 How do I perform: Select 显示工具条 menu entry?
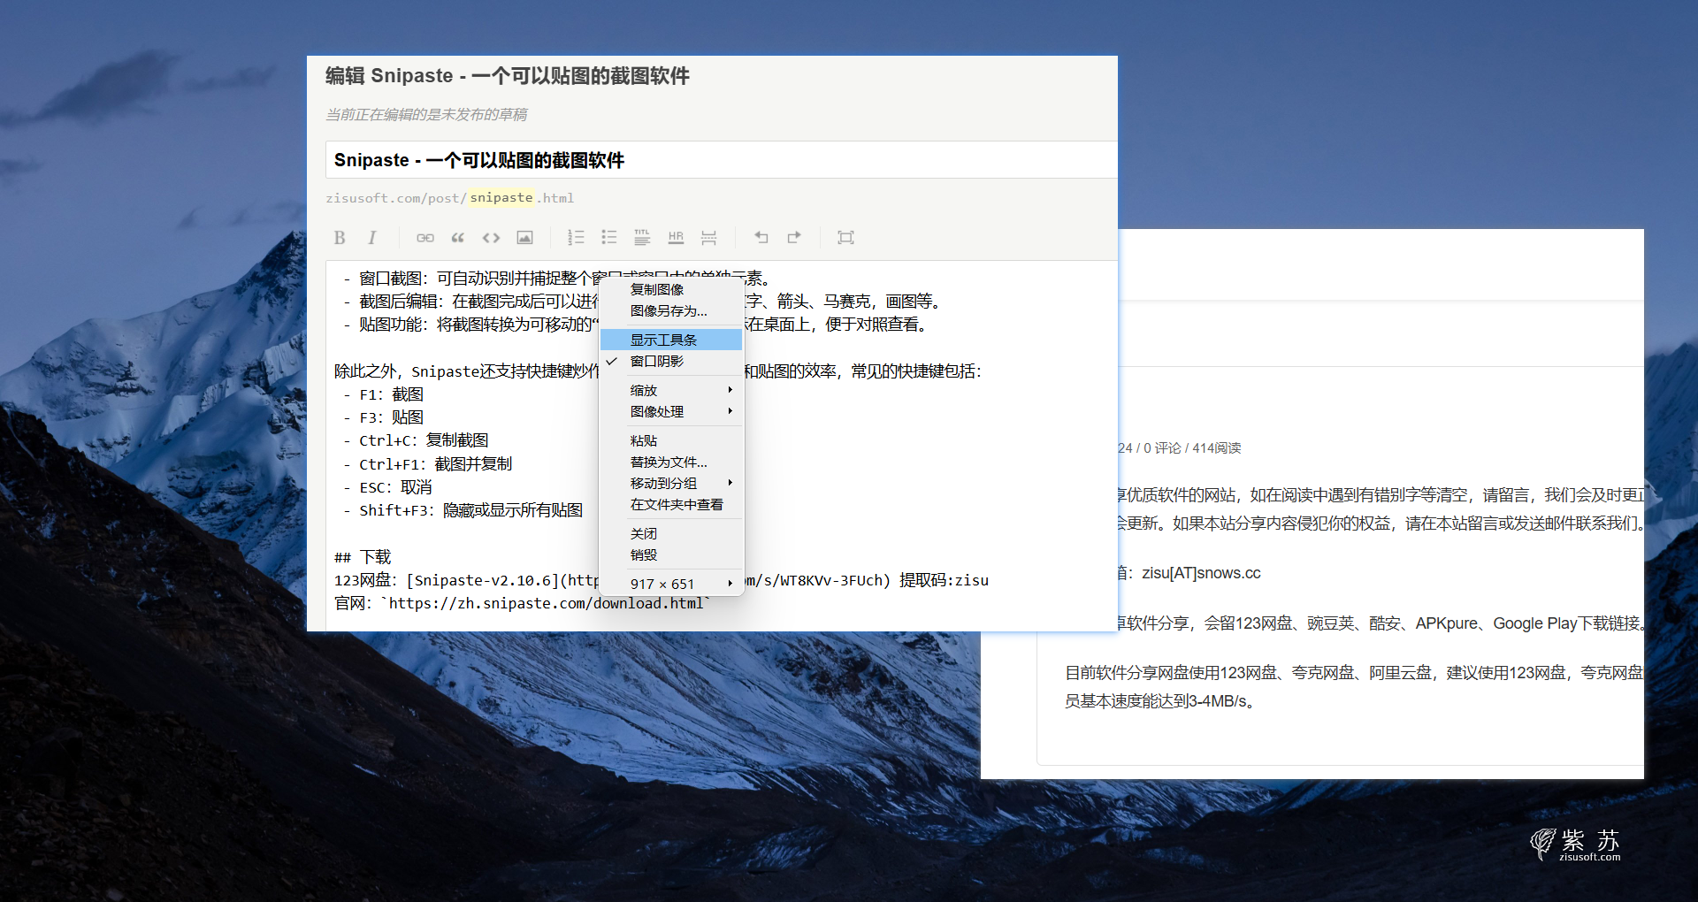coord(671,340)
